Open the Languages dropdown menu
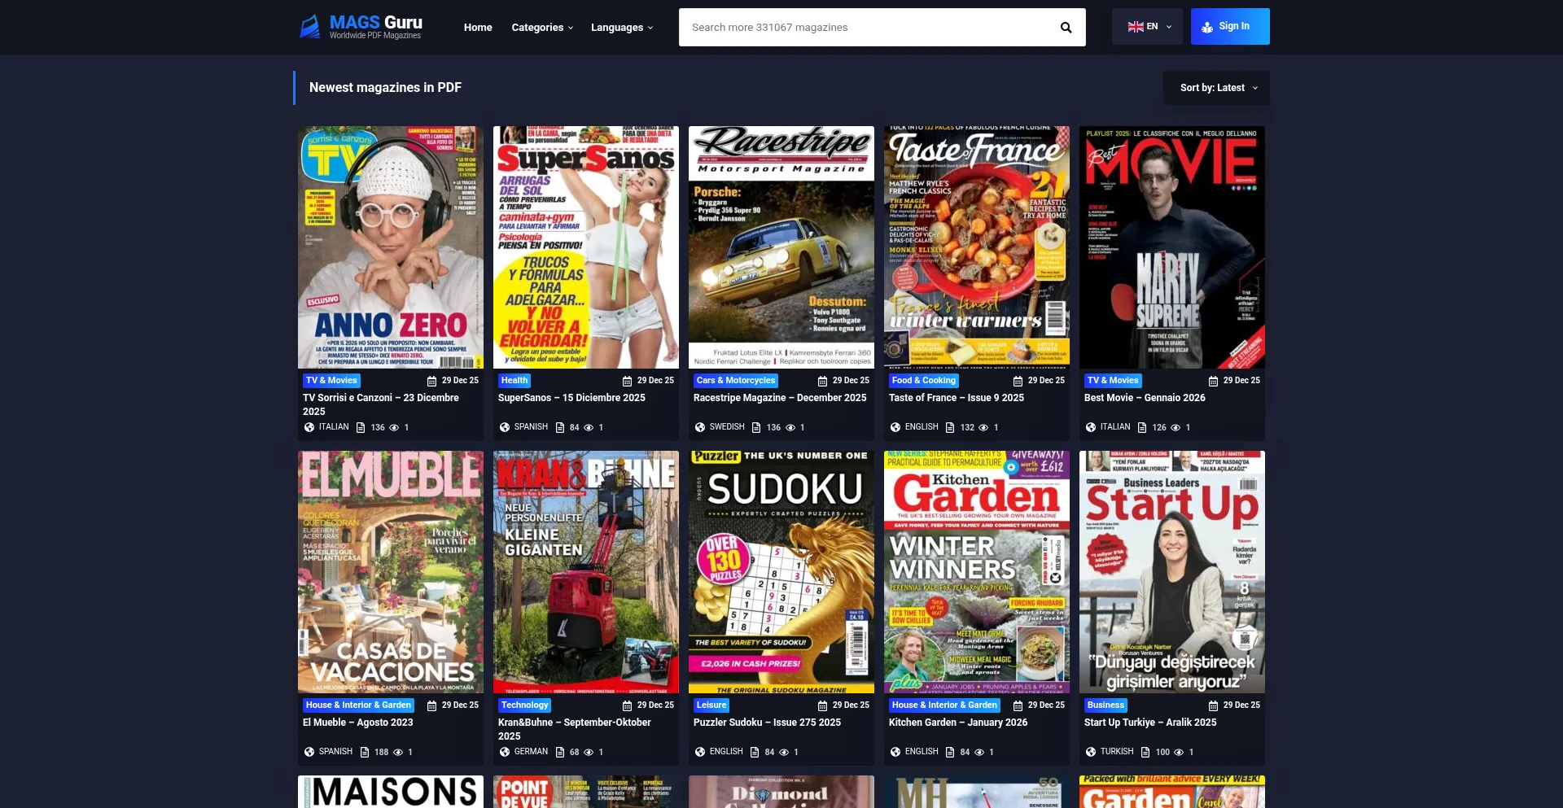Screen dimensions: 1563x808 pos(622,28)
